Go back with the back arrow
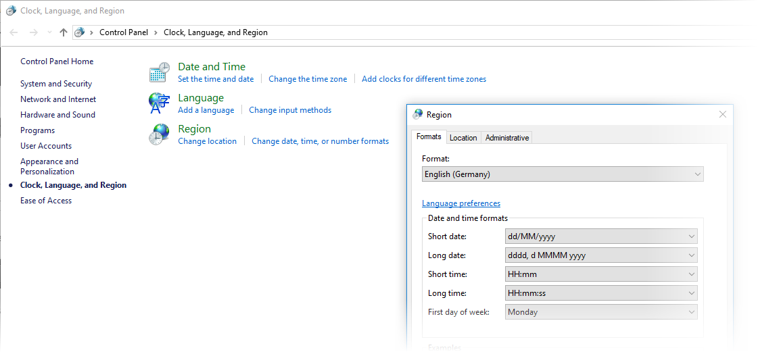The height and width of the screenshot is (352, 758). point(14,32)
